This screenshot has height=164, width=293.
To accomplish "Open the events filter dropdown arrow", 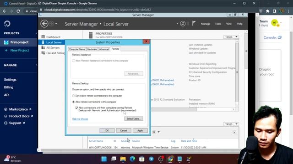I will pyautogui.click(x=159, y=132).
